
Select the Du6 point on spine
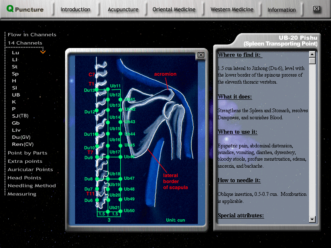click(x=96, y=200)
